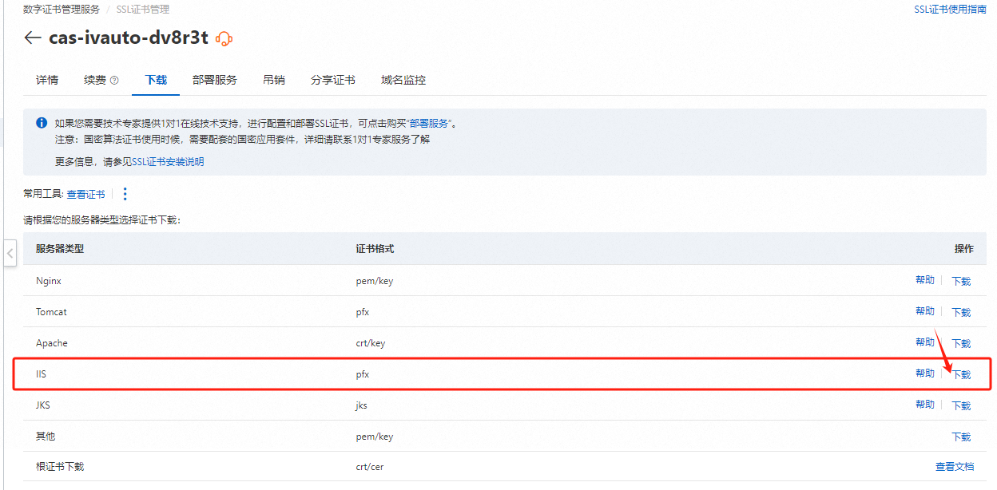
Task: Click the 其他 server type cell
Action: 46,437
